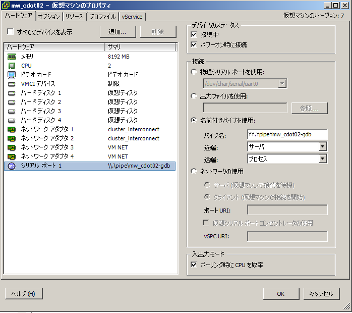The width and height of the screenshot is (352, 313).
Task: Minimize the properties window
Action: pyautogui.click(x=327, y=6)
